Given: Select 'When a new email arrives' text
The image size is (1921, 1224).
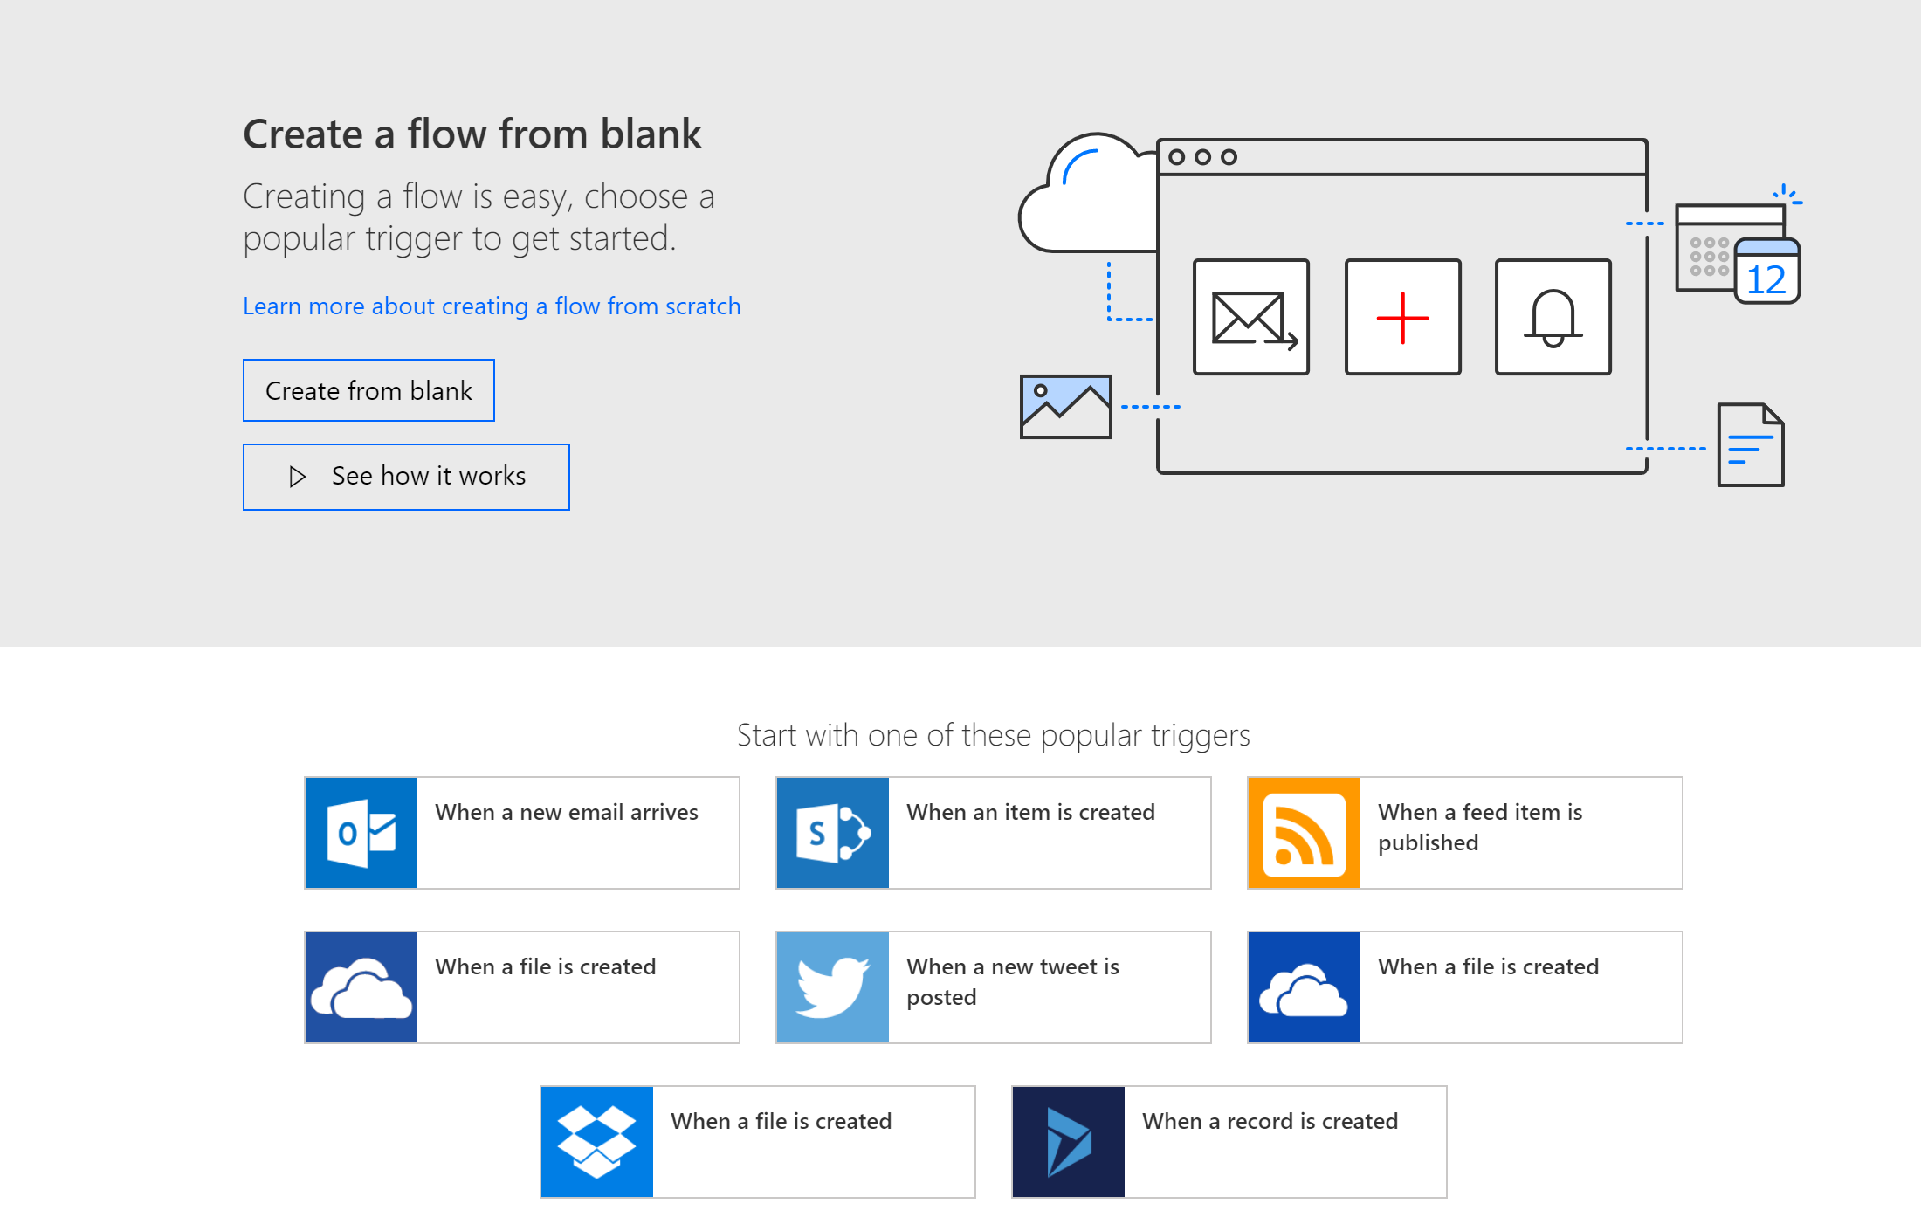Looking at the screenshot, I should coord(567,812).
